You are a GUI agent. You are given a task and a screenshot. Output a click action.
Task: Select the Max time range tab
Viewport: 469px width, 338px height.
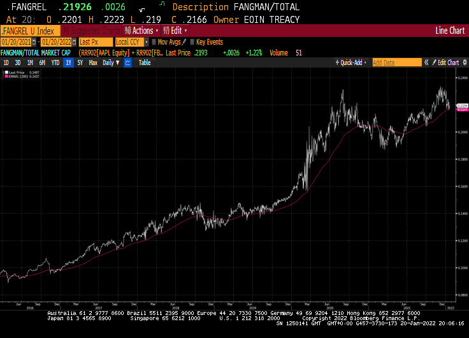click(x=93, y=62)
